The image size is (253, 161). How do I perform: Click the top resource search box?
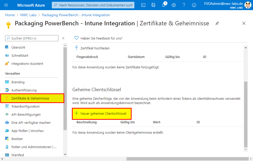(93, 5)
